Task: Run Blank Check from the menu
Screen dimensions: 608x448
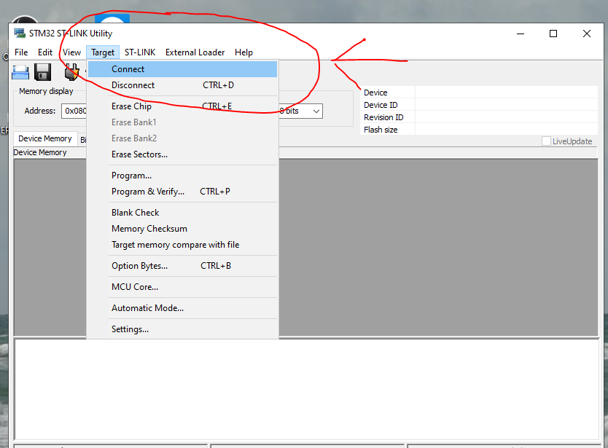Action: click(x=135, y=213)
